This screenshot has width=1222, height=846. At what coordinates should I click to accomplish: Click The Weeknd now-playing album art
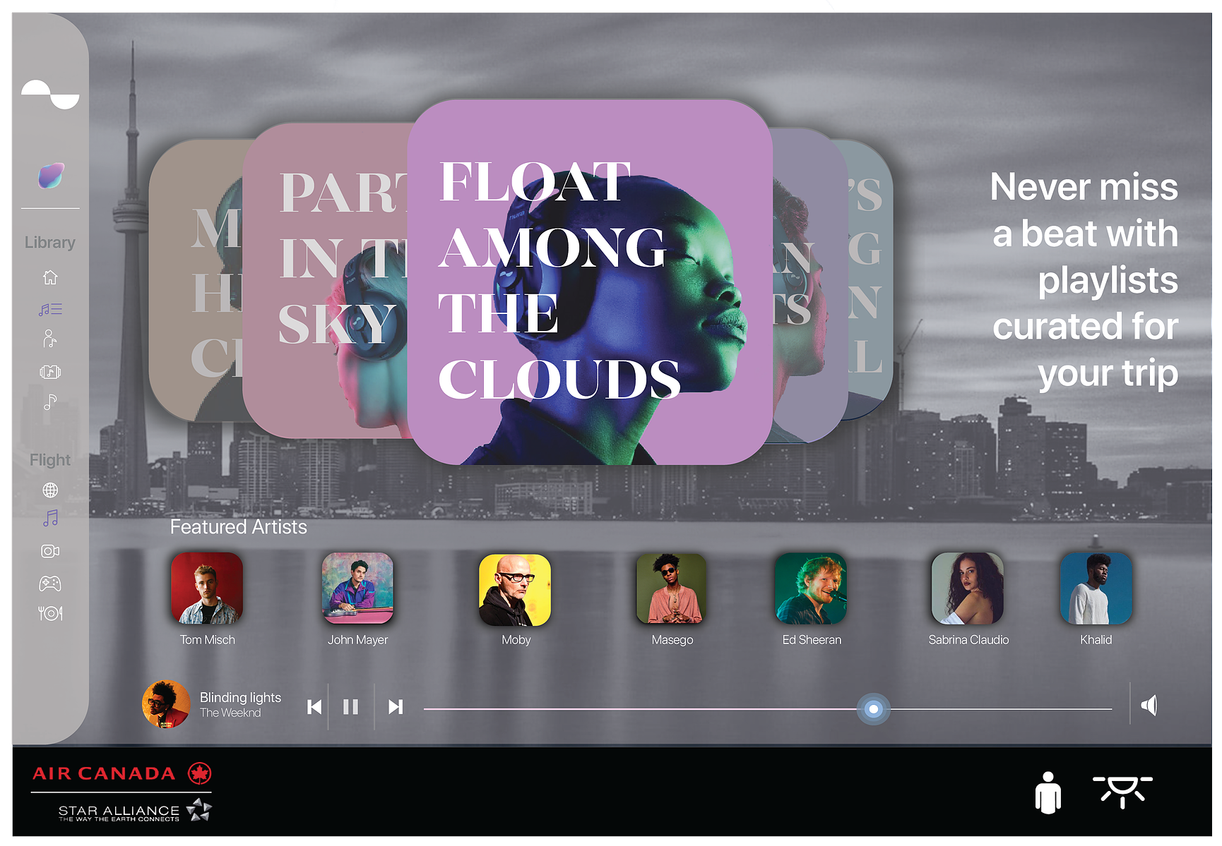click(166, 704)
